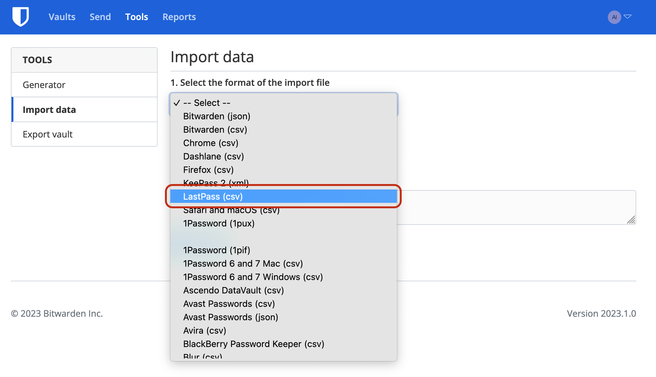The width and height of the screenshot is (656, 377).
Task: Navigate to Send tab
Action: coord(100,17)
